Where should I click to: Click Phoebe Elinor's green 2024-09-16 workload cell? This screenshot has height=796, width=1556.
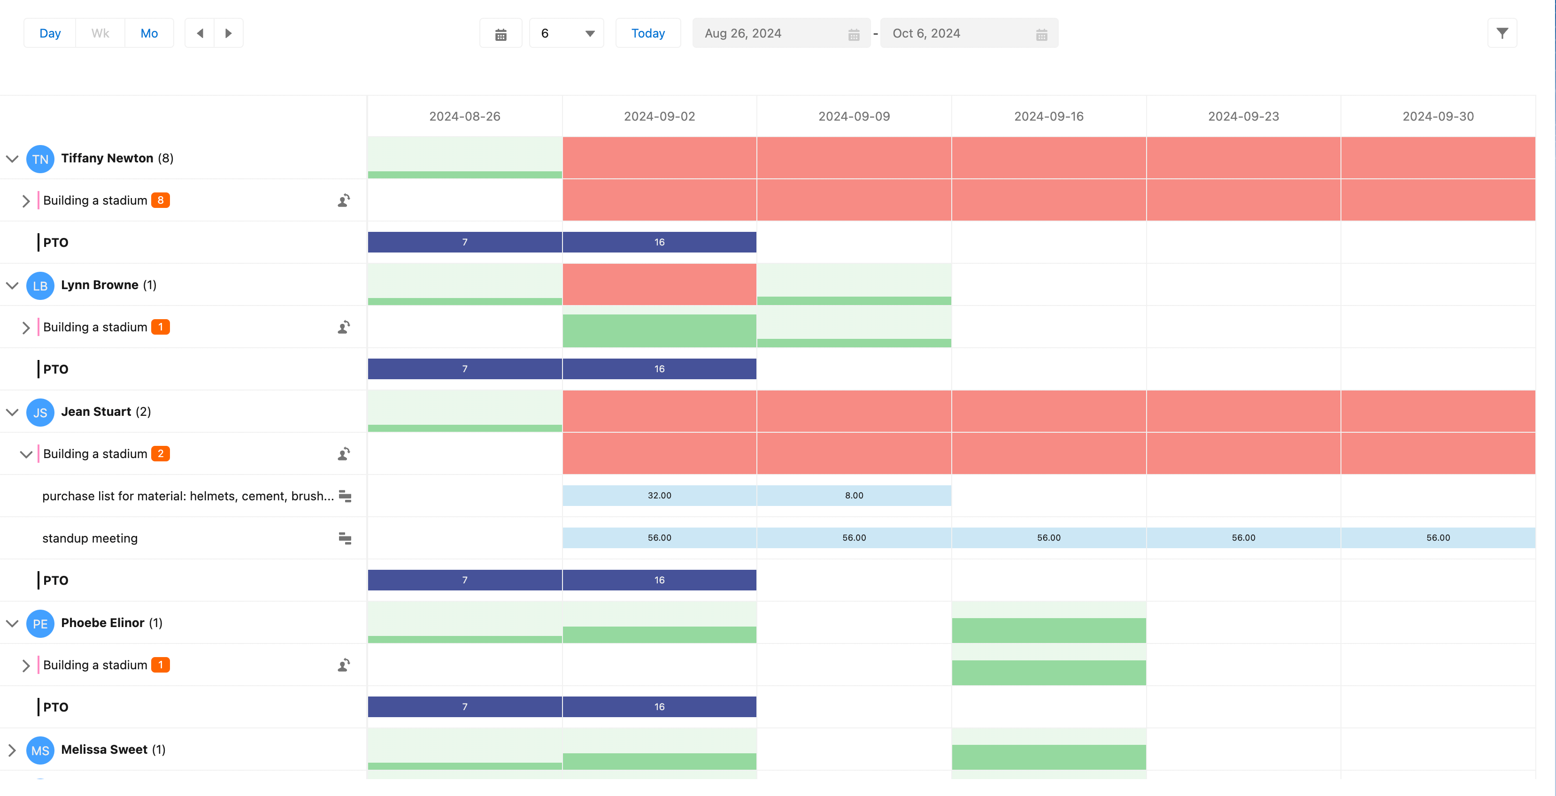click(1048, 623)
